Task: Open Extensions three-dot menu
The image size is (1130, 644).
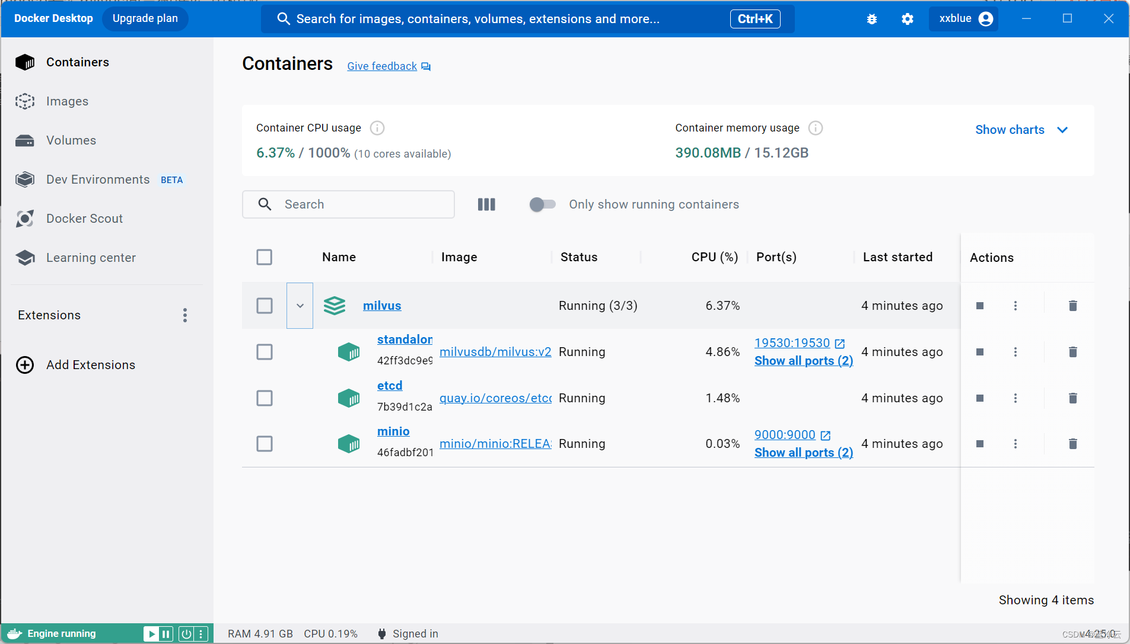Action: click(185, 315)
